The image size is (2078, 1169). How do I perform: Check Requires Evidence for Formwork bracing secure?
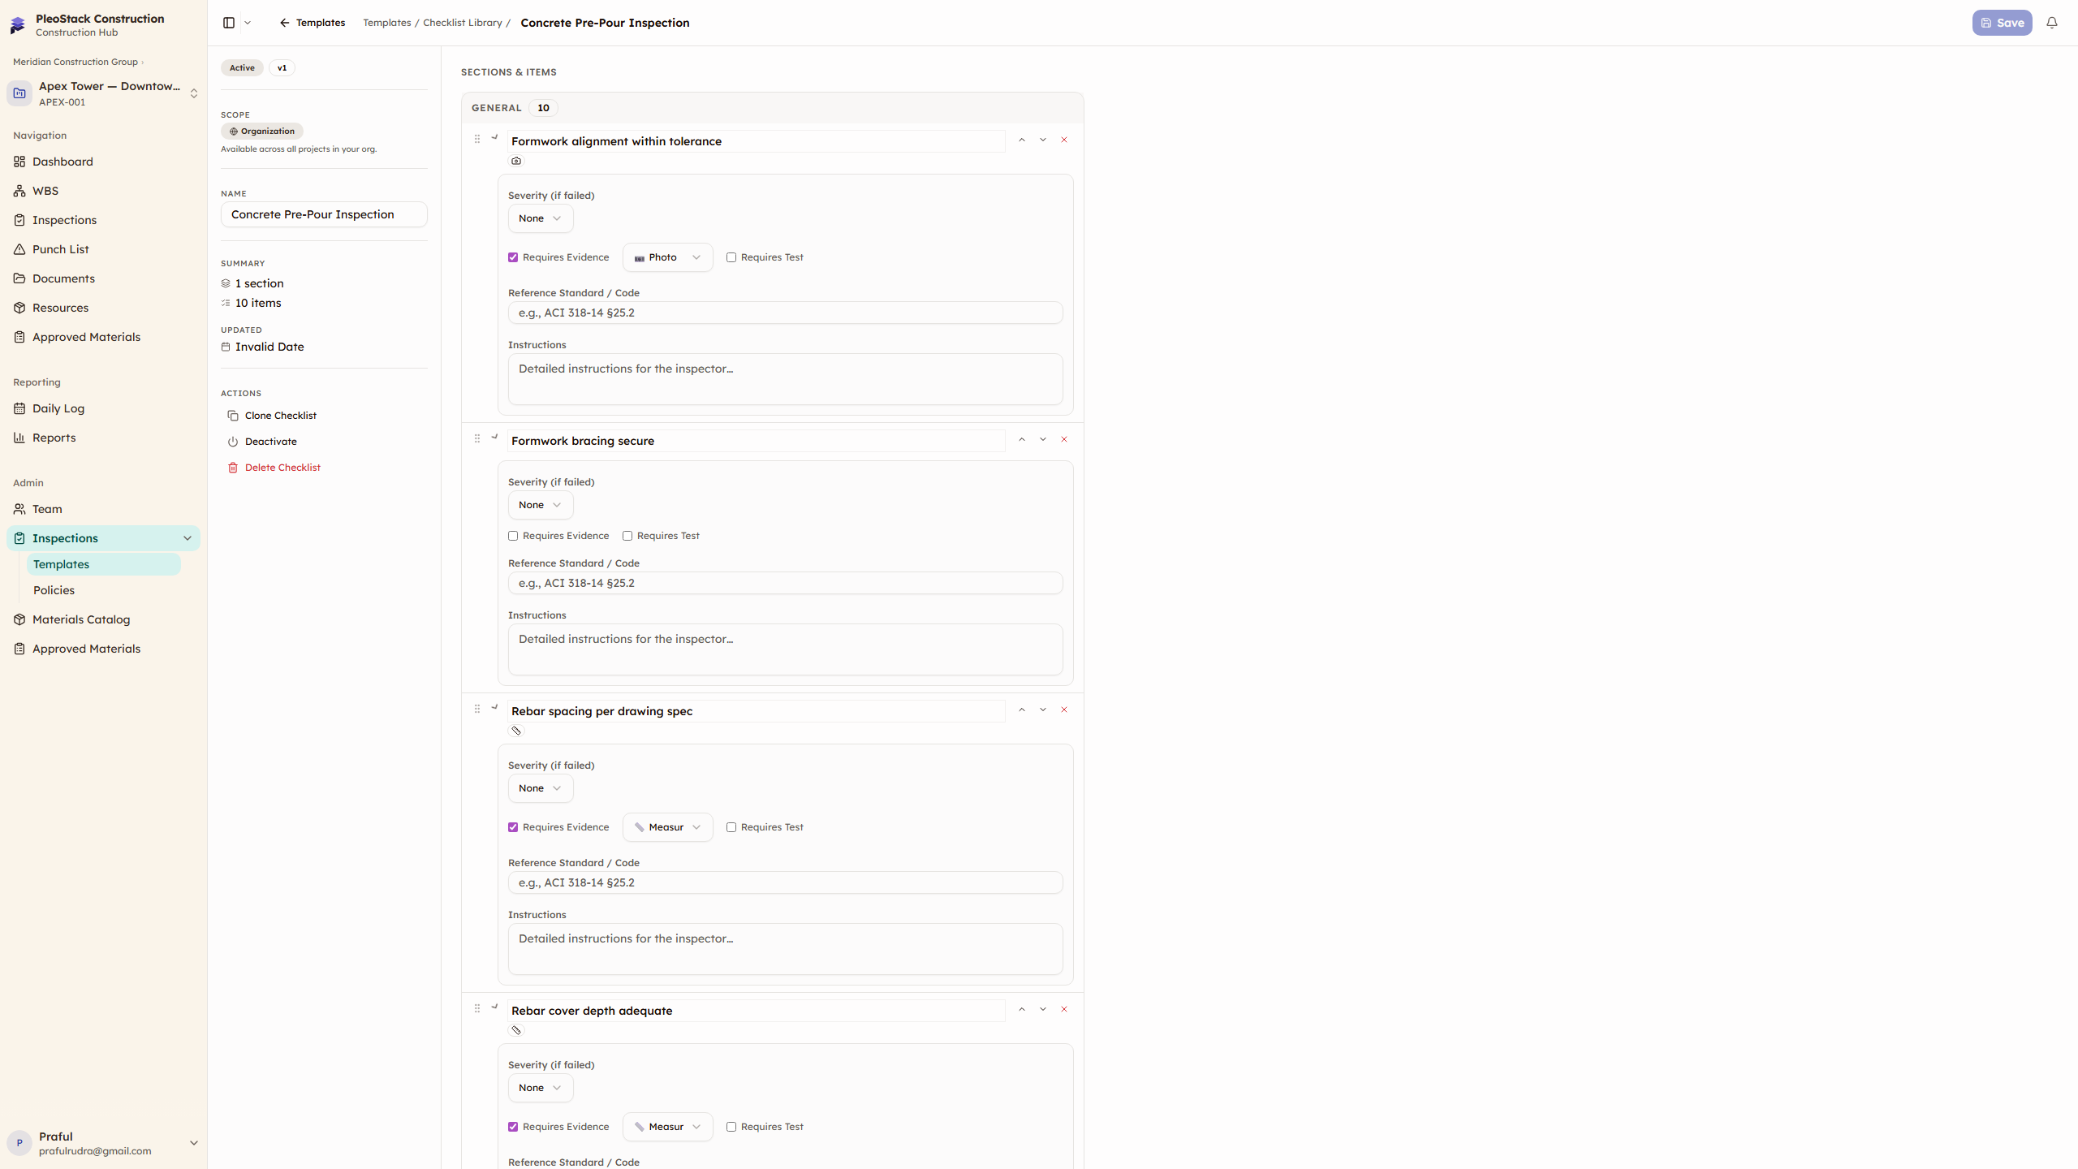(x=513, y=536)
